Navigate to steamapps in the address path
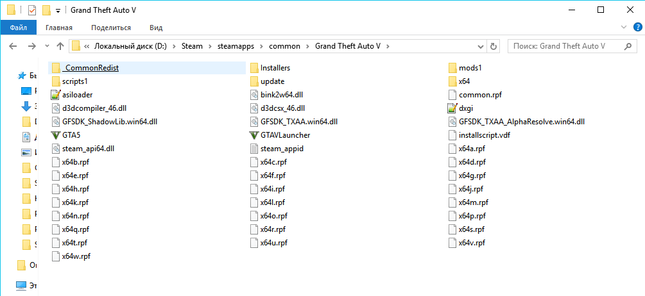Screen dimensions: 645x296 point(236,46)
